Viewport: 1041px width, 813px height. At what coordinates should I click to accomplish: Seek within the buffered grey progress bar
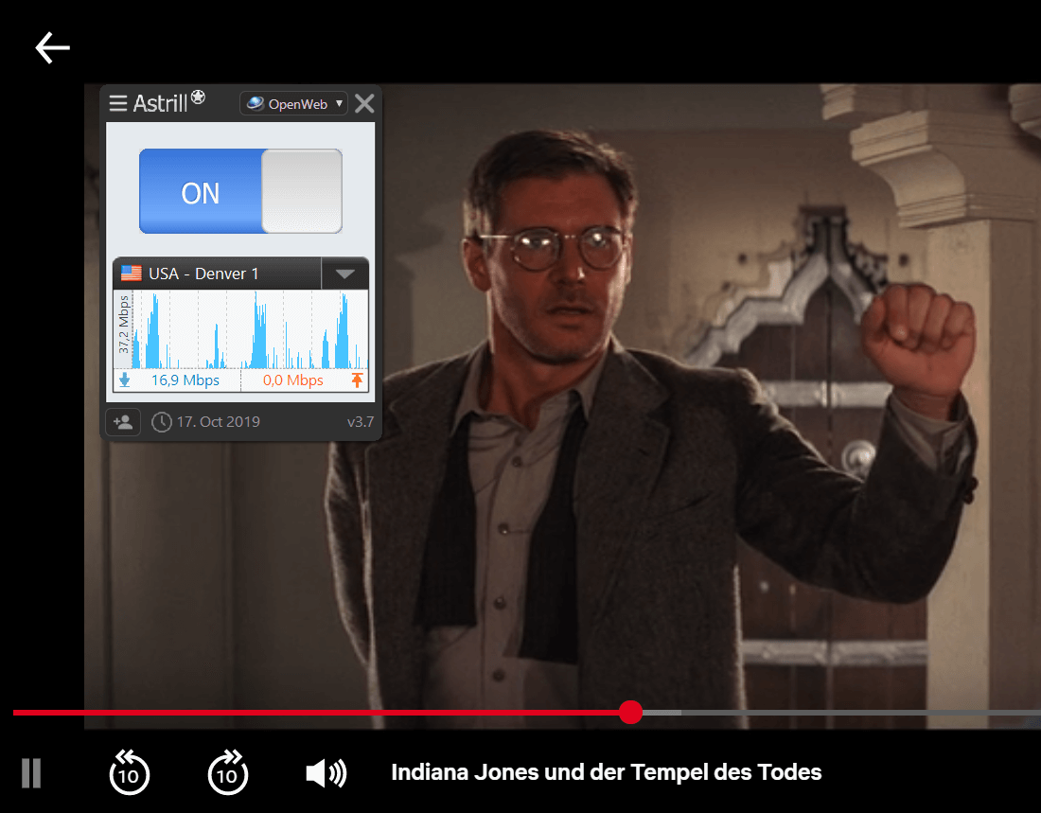tap(662, 713)
